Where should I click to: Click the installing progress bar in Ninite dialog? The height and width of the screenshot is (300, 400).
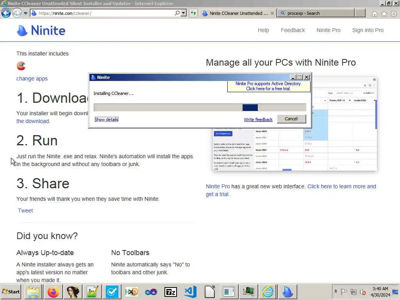200,108
